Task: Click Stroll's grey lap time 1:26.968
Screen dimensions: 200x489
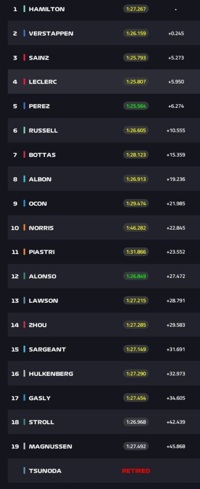Action: click(x=136, y=422)
